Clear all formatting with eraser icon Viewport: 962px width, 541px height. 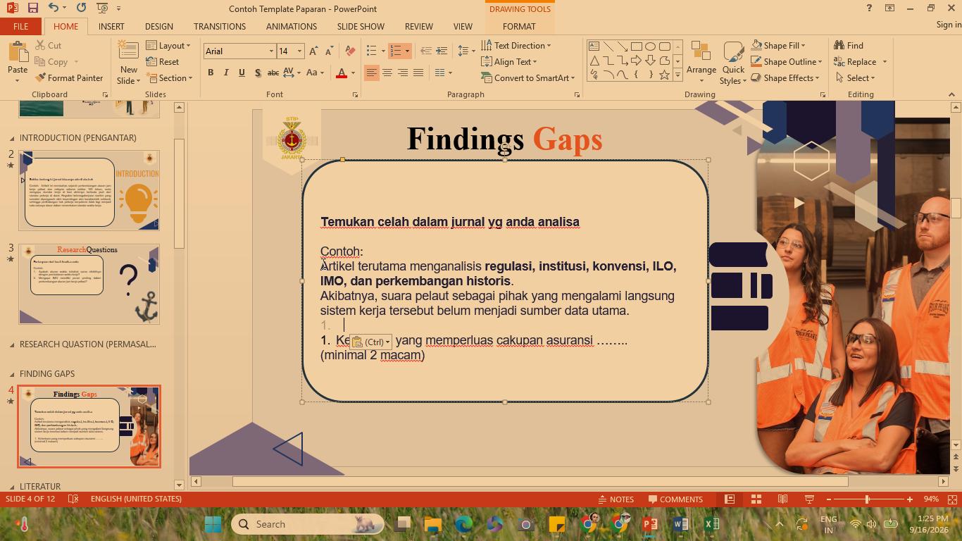point(350,51)
